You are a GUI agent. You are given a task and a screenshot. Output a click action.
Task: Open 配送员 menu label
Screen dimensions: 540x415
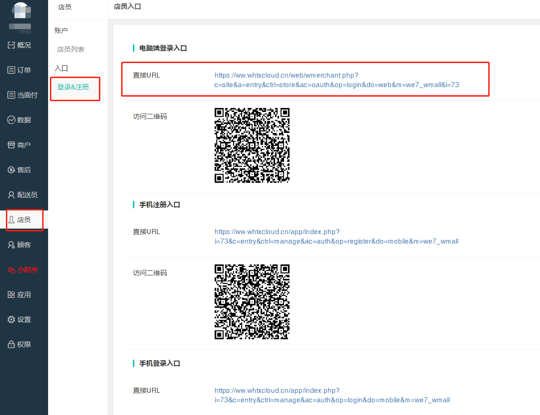pos(27,195)
